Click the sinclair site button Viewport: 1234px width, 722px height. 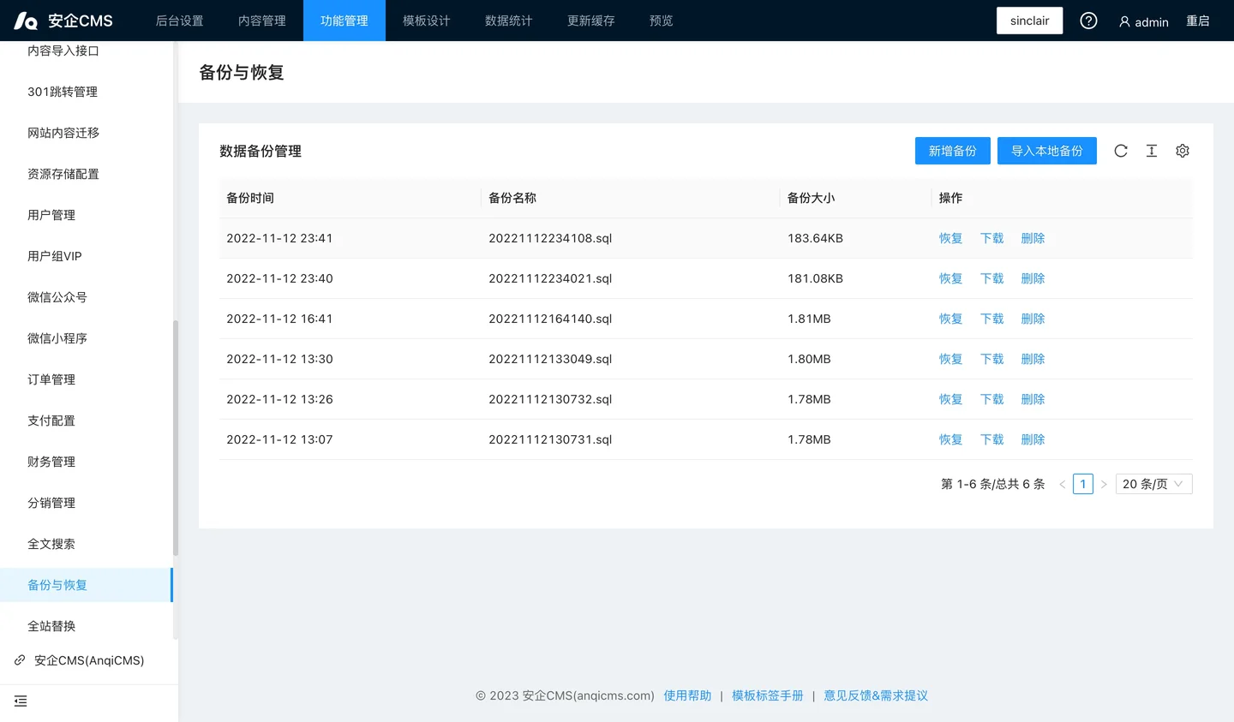click(1029, 21)
